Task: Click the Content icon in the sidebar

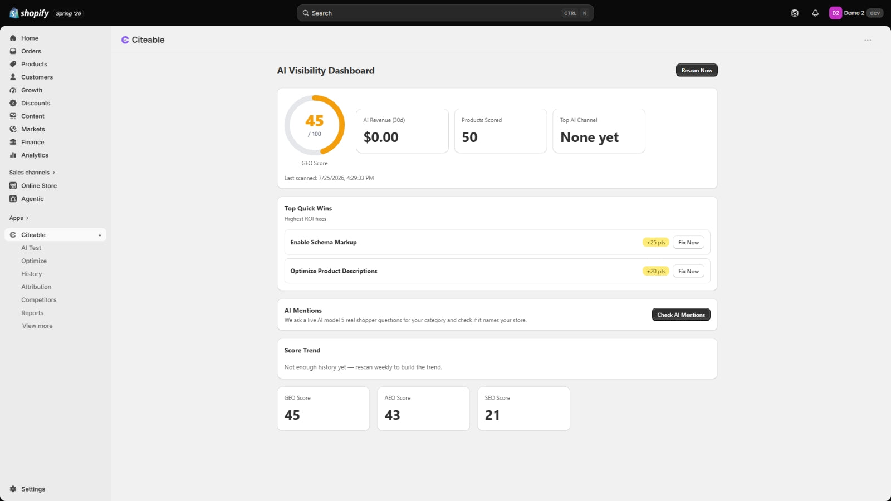Action: (x=13, y=116)
